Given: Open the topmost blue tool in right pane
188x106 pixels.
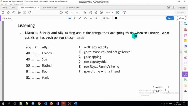Looking at the screenshot, I should coord(185,24).
